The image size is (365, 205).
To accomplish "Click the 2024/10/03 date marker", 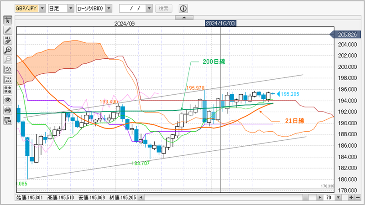I will coord(220,23).
